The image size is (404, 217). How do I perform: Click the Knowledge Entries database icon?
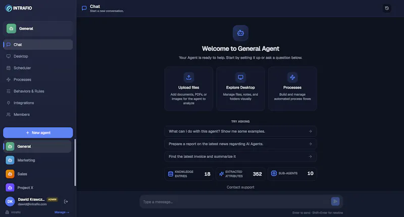(x=171, y=174)
